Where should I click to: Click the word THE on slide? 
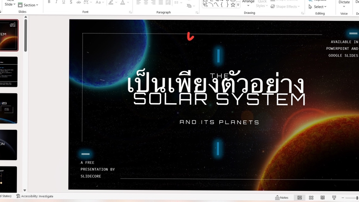(219, 76)
